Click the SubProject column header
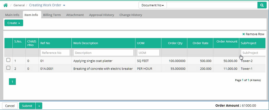 (x=252, y=43)
